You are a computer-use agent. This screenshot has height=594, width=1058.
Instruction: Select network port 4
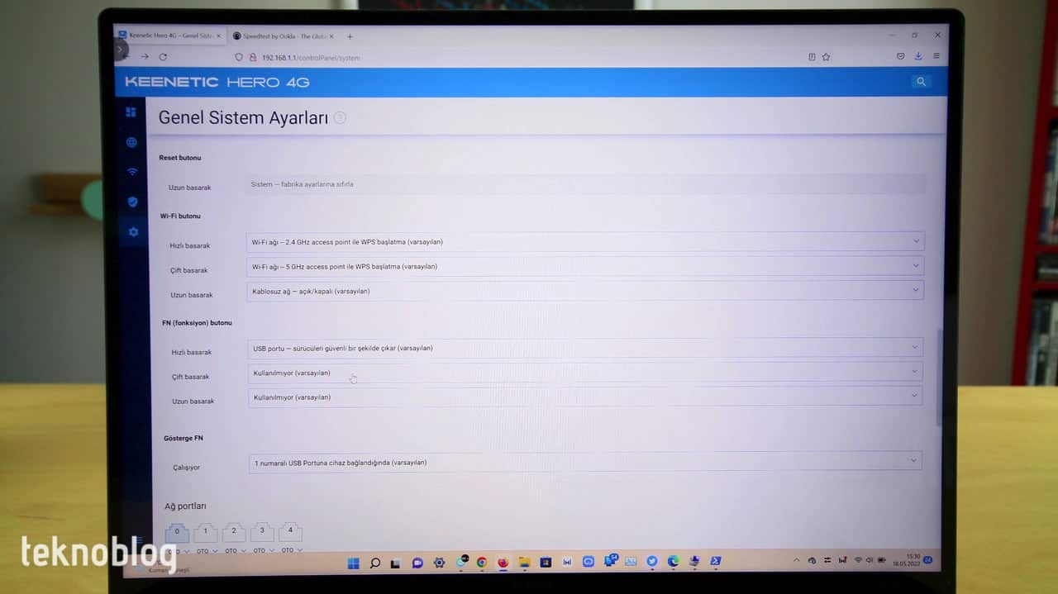click(x=290, y=531)
